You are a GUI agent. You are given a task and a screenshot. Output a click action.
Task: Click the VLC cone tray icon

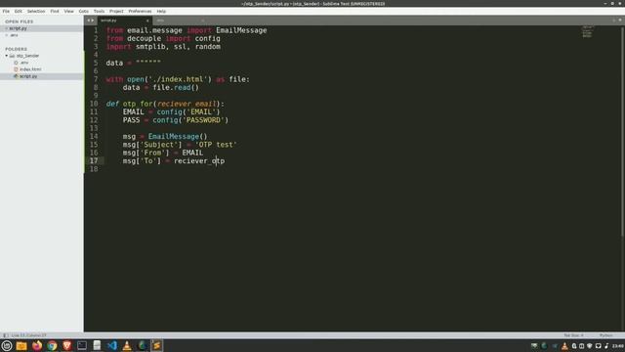point(564,346)
